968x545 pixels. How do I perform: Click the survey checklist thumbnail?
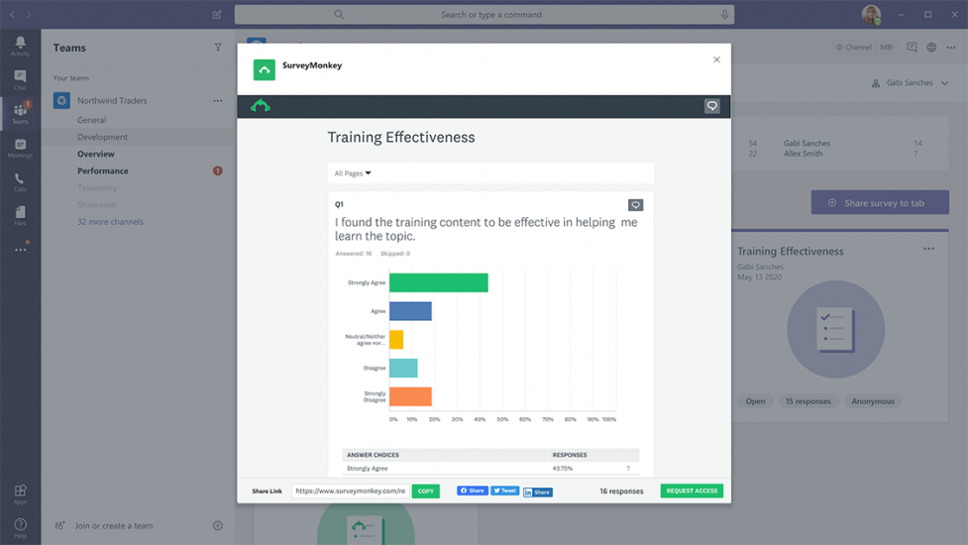(836, 330)
